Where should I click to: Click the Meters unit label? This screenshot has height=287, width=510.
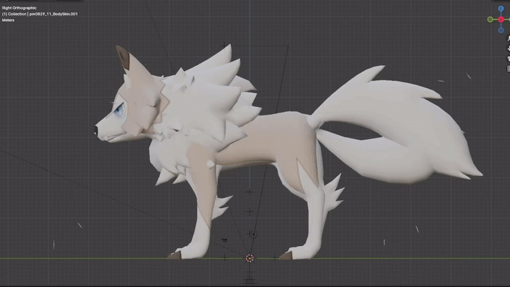(9, 20)
